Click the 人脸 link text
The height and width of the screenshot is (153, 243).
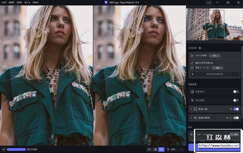click(207, 68)
